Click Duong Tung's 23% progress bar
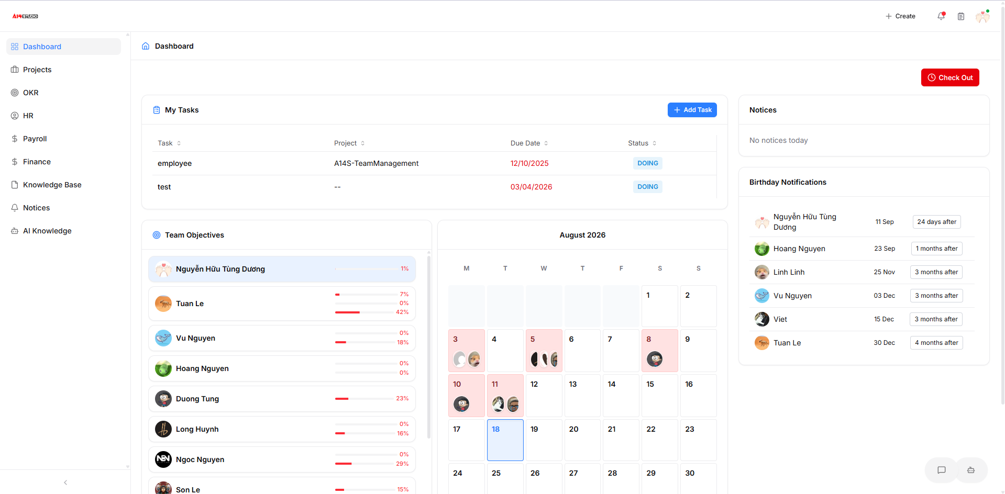This screenshot has height=494, width=1005. coord(365,399)
